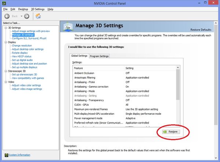This screenshot has height=162, width=220.
Task: Click the NVIDIA logo in title bar
Action: tap(4, 3)
